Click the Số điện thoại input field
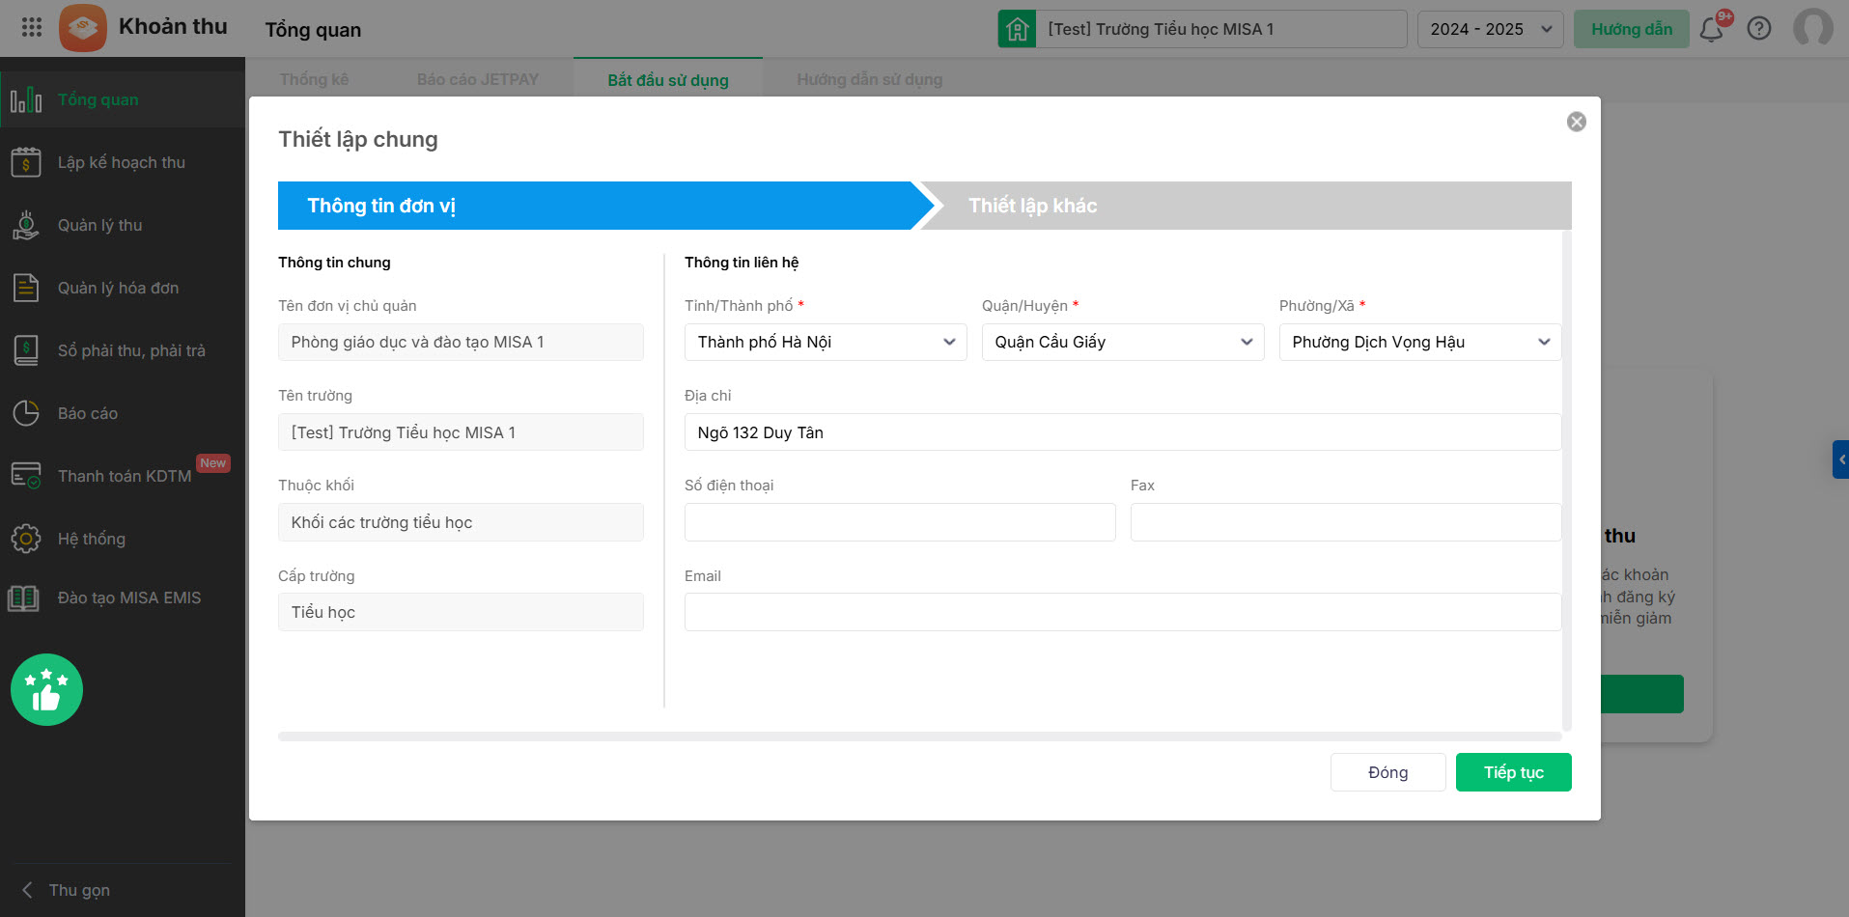 [900, 522]
